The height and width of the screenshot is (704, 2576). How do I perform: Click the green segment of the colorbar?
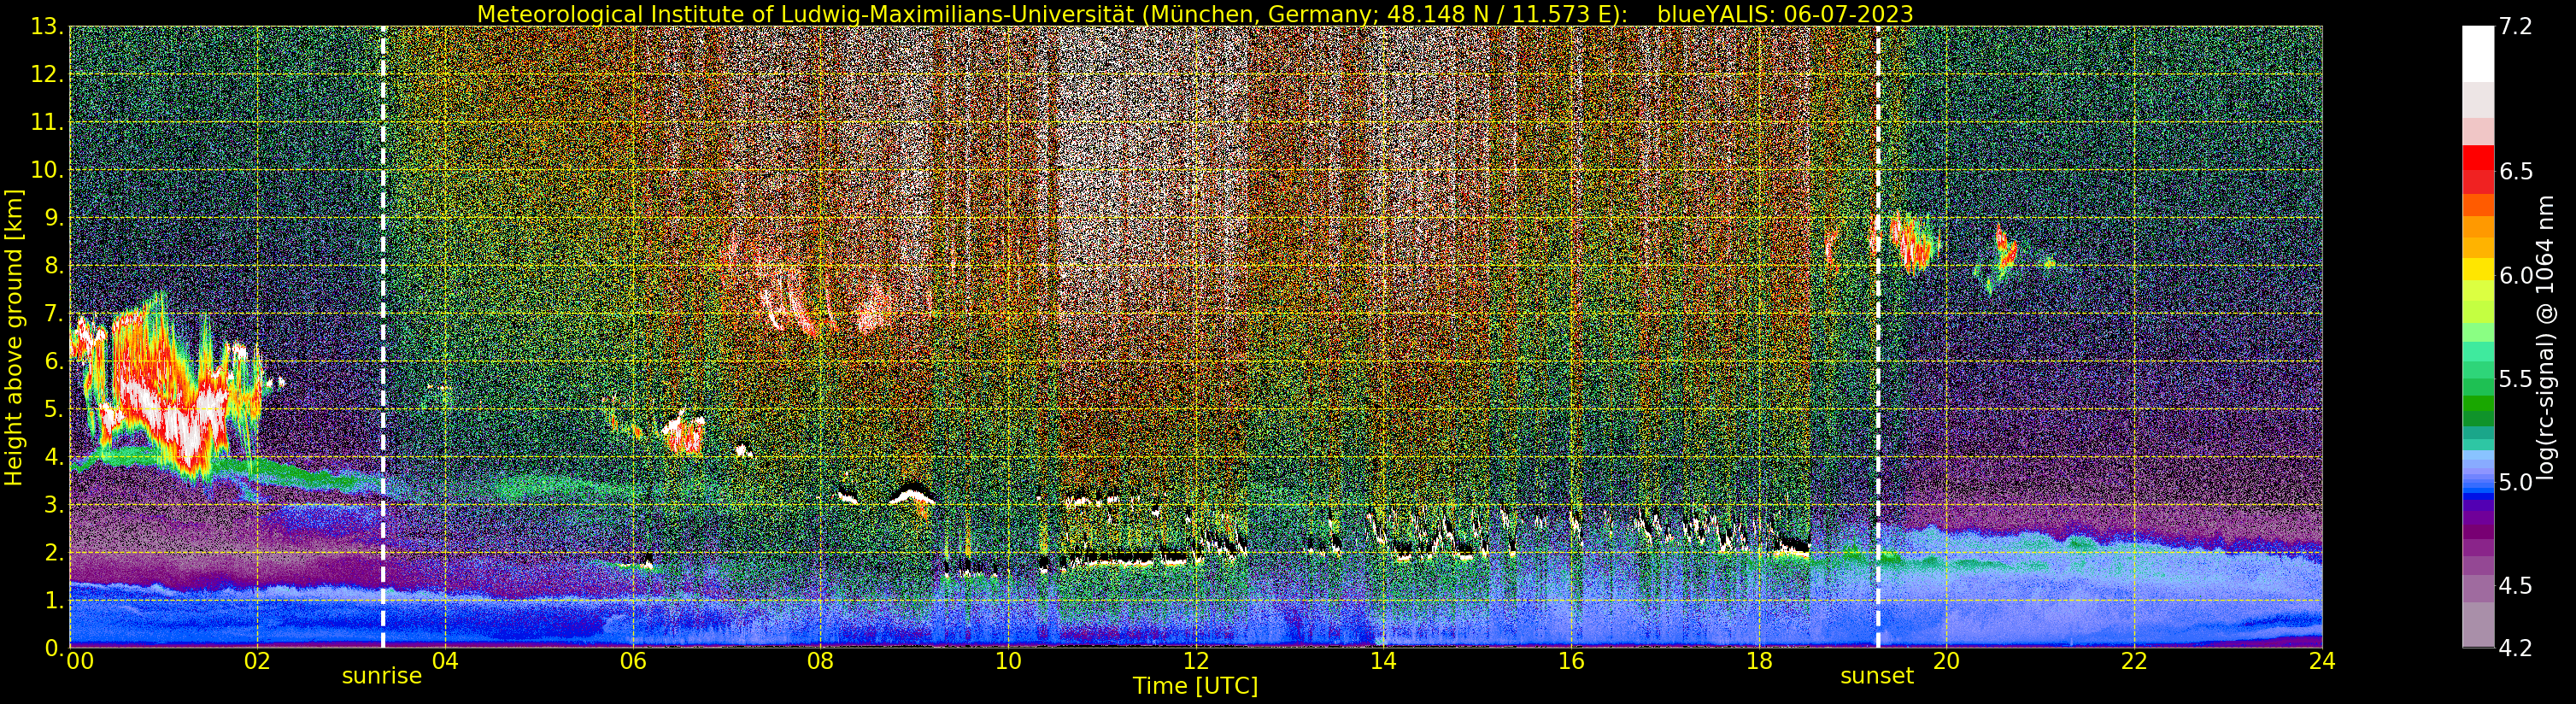(2477, 405)
